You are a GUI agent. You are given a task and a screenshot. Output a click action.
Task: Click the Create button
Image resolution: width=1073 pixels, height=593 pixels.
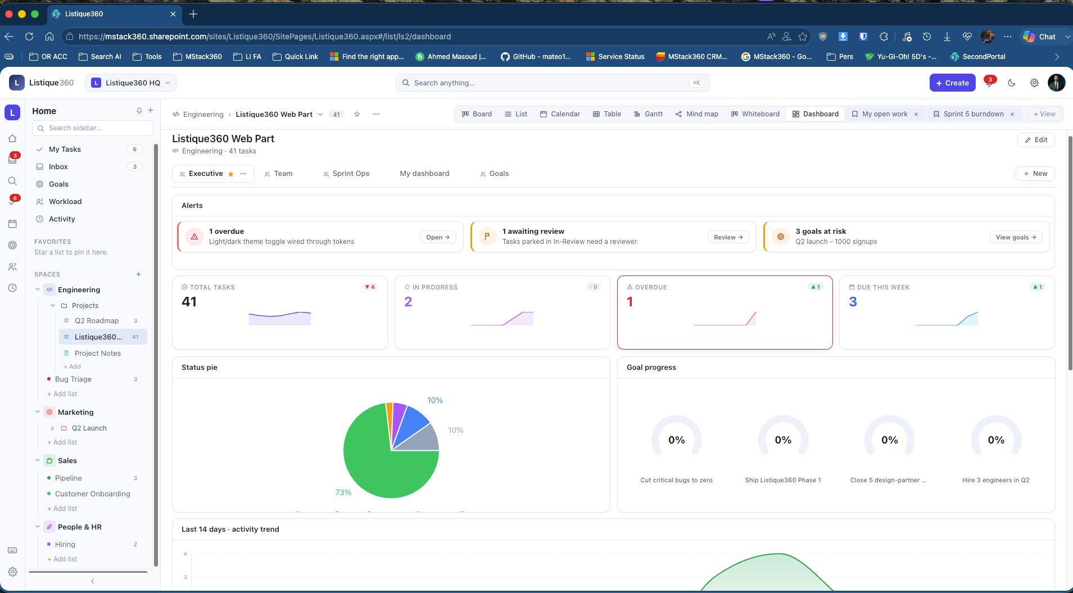pyautogui.click(x=952, y=83)
